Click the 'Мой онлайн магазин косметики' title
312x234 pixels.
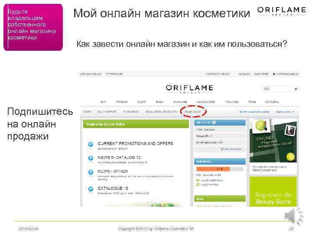pyautogui.click(x=162, y=13)
